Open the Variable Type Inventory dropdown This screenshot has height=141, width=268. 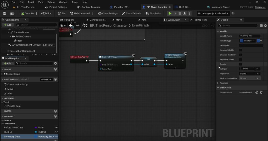(x=247, y=41)
